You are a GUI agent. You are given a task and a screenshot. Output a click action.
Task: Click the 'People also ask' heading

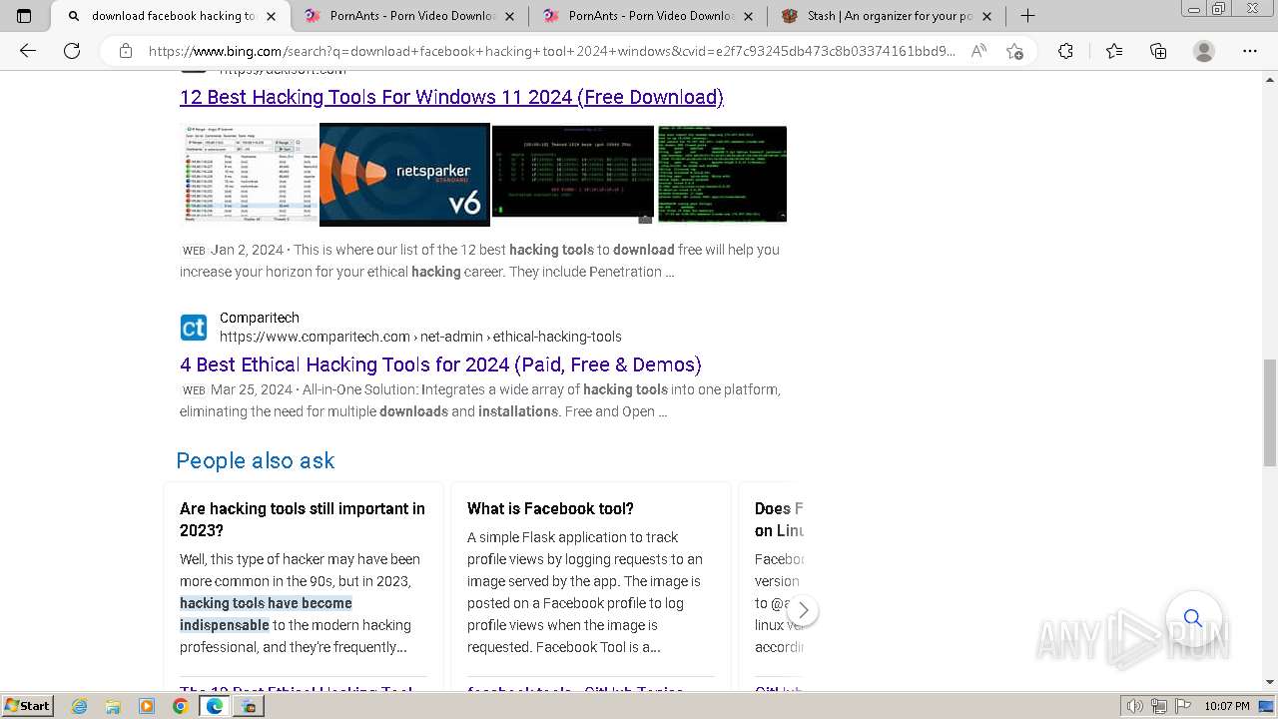(x=256, y=460)
